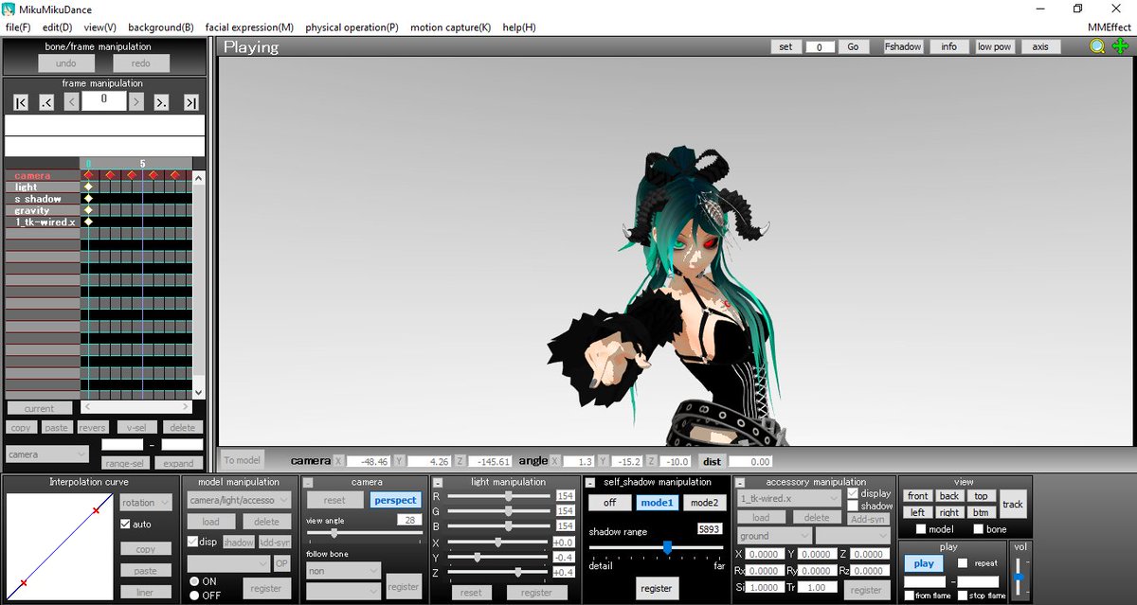Click the current frame number field

(104, 100)
